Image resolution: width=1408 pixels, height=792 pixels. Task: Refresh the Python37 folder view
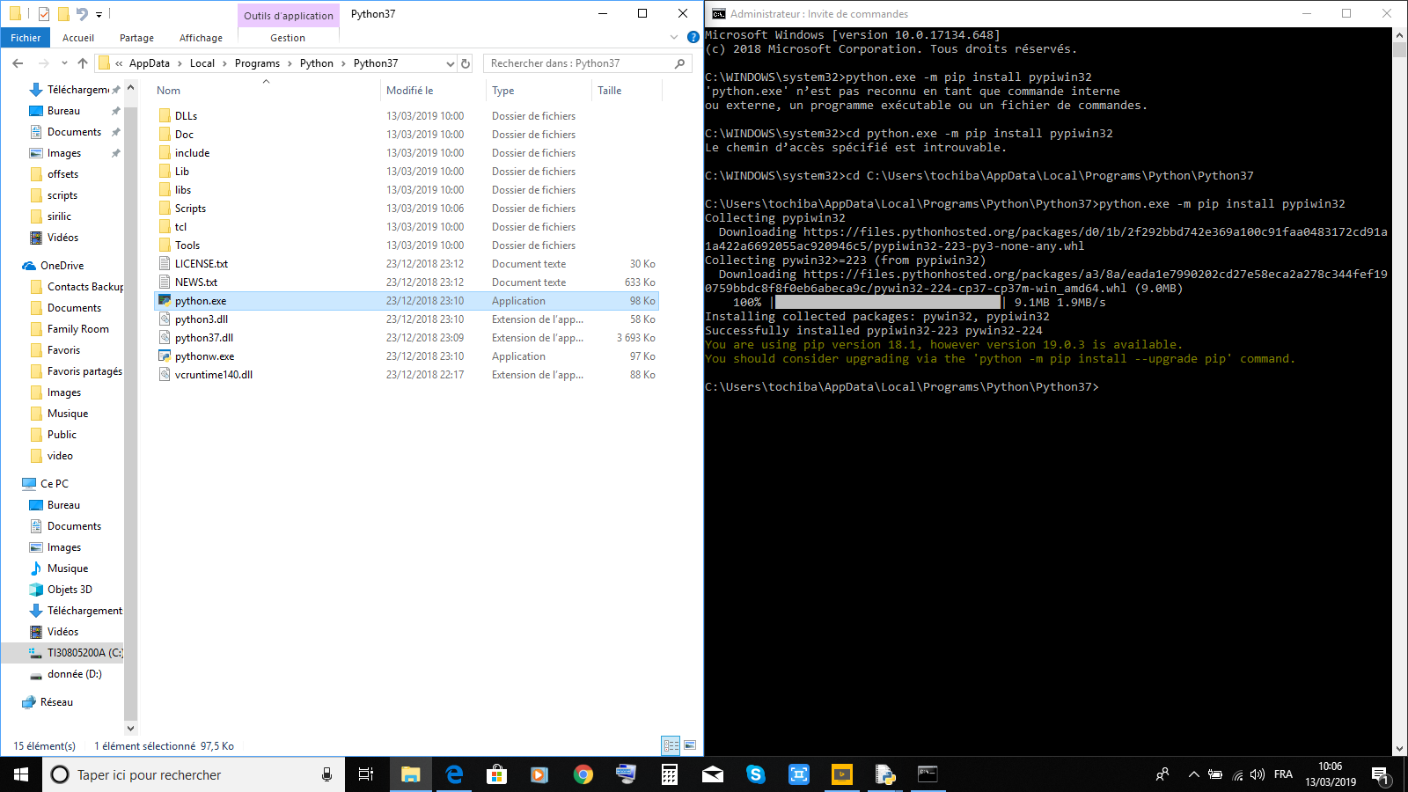point(466,63)
